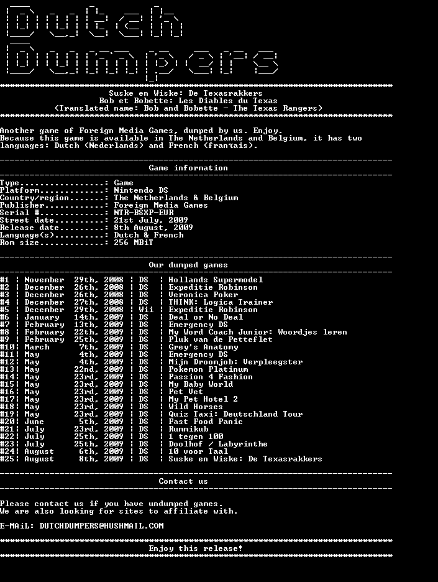Click the Type value "Game"

click(124, 183)
